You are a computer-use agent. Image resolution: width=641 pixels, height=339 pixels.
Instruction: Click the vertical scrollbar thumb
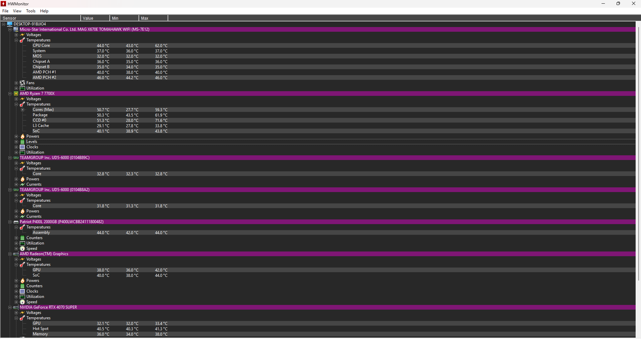(x=638, y=154)
